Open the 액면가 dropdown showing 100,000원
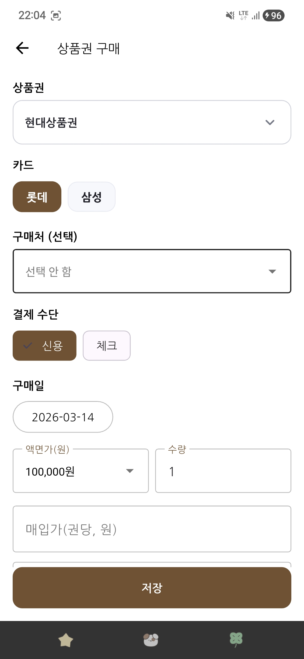Screen dimensions: 304x659 (x=81, y=471)
